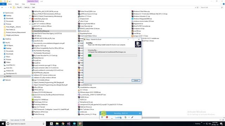Open Final_Weight__Volume folder in Quick access
Image resolution: width=225 pixels, height=126 pixels.
(x=13, y=27)
